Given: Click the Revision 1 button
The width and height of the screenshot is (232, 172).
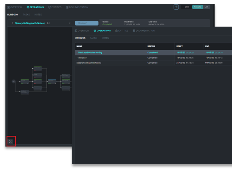Looking at the screenshot, I should [87, 23].
